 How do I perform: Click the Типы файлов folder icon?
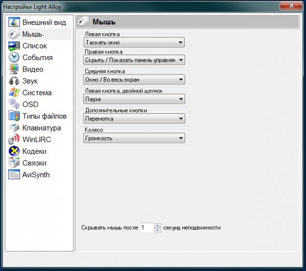point(14,116)
